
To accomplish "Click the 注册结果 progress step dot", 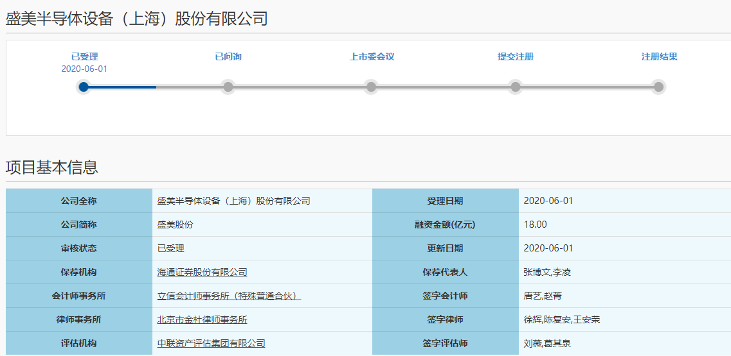I will (658, 87).
